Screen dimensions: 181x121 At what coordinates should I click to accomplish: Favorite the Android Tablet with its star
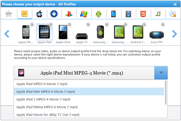point(144,25)
